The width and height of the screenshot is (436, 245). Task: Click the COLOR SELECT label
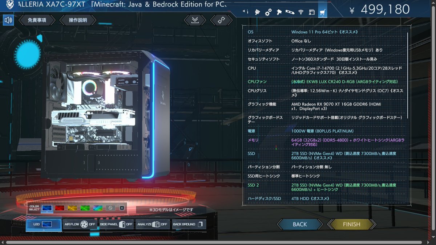[34, 208]
